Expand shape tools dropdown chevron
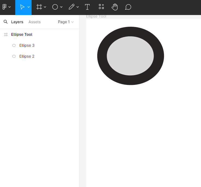Viewport: 201px width, 187px height. [x=61, y=7]
